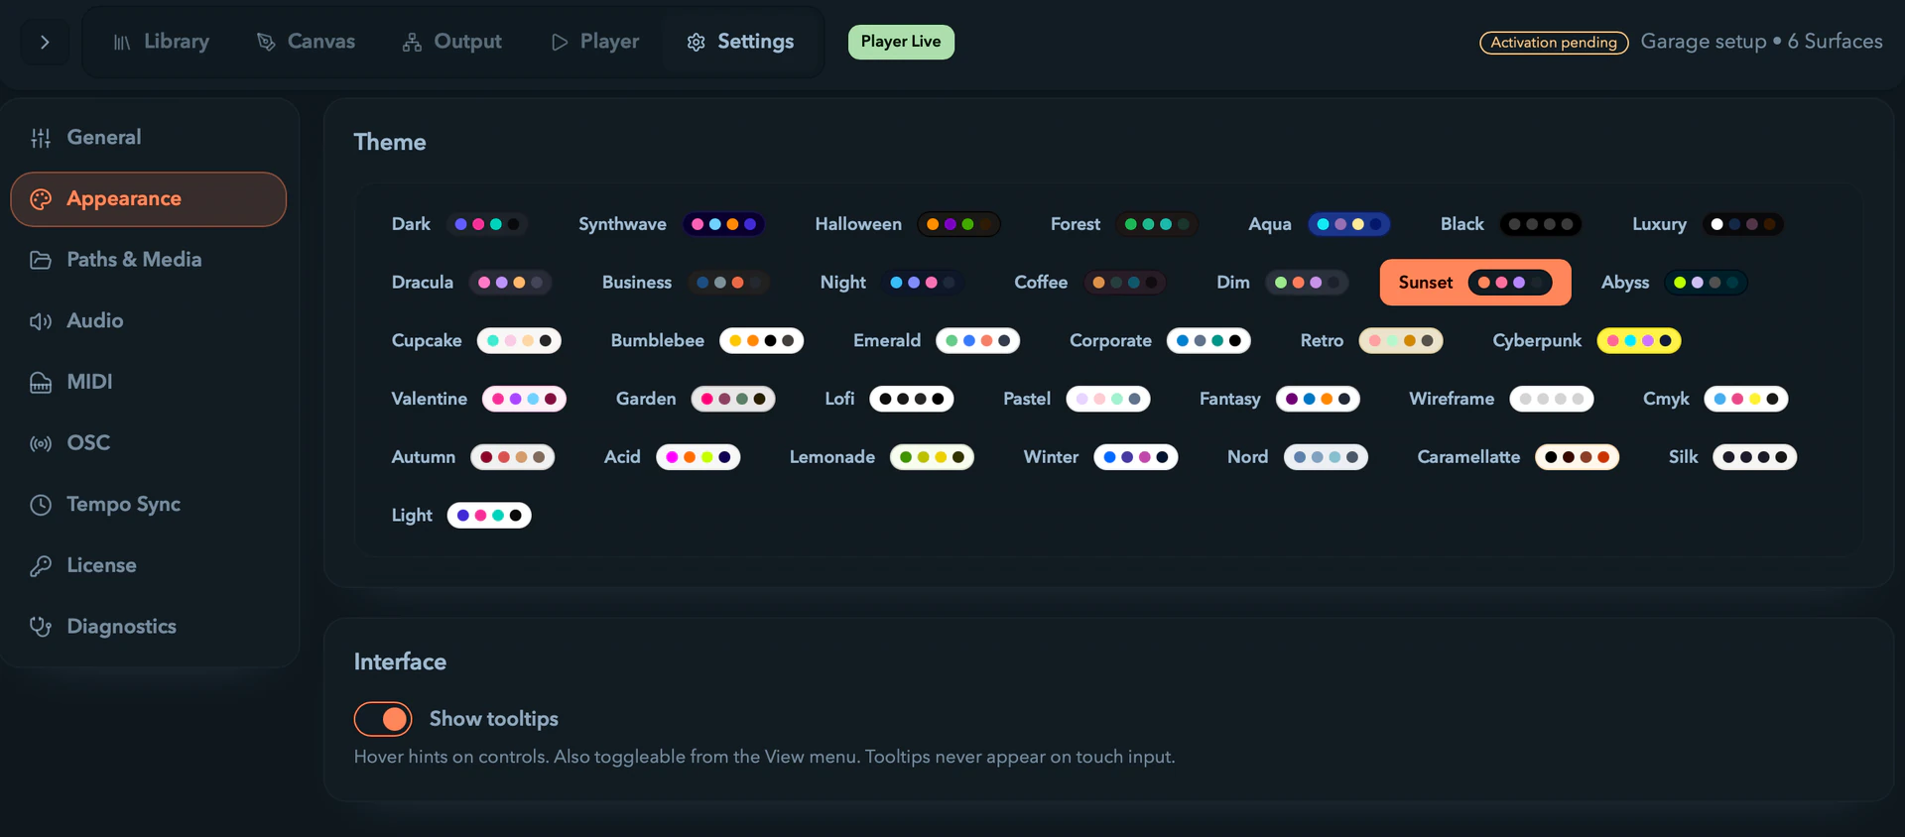Click the MIDI keyboard icon in sidebar
The height and width of the screenshot is (837, 1905).
point(41,383)
